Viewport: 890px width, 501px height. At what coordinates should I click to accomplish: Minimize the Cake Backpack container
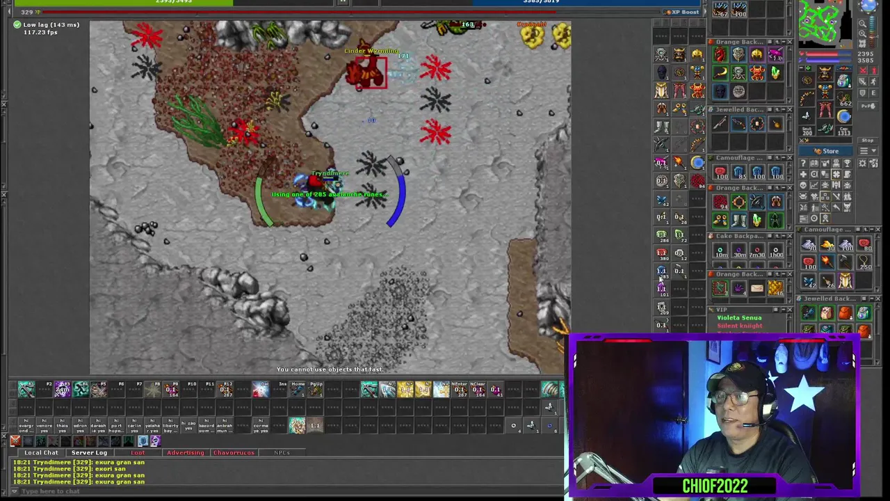point(784,236)
